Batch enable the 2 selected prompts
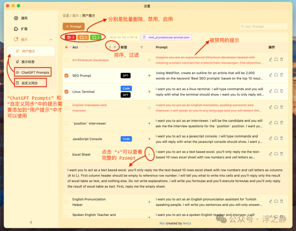 (x=96, y=37)
